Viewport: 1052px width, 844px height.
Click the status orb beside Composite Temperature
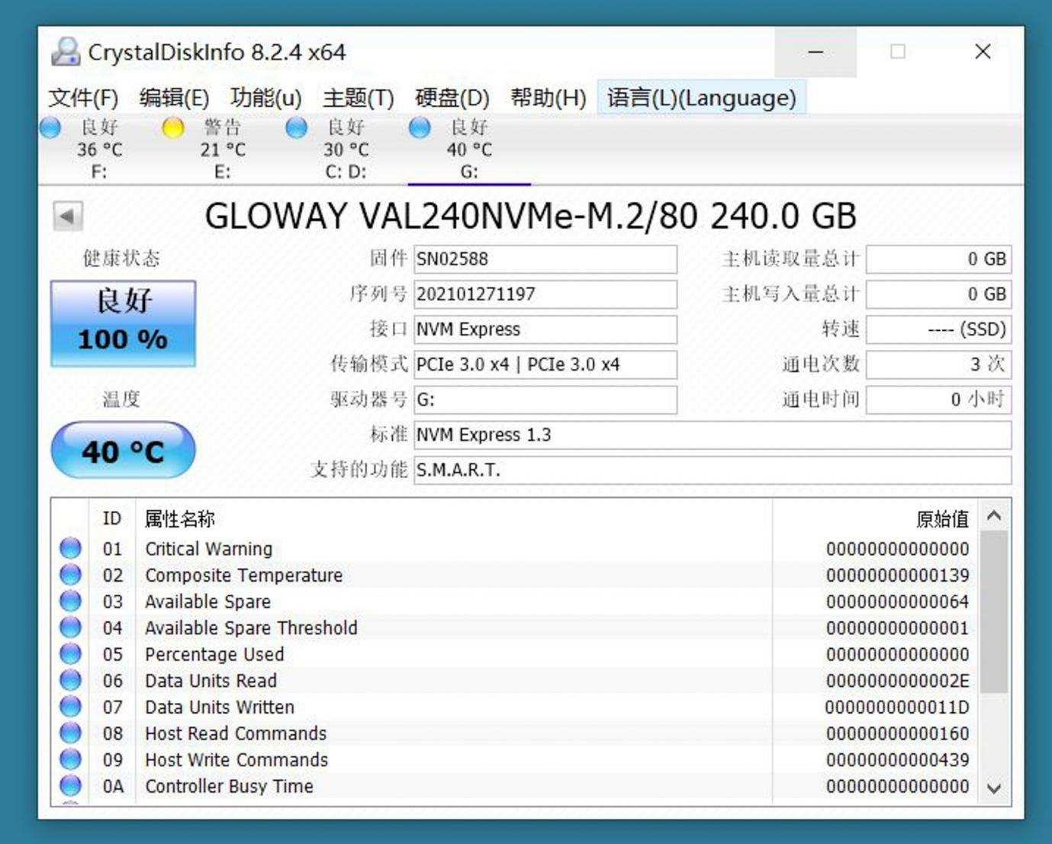click(71, 575)
